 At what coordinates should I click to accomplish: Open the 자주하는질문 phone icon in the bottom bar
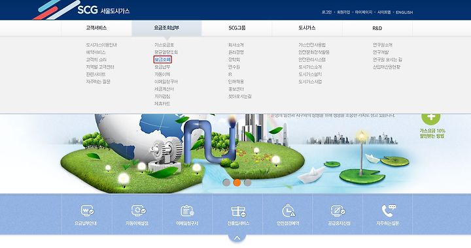pos(388,215)
